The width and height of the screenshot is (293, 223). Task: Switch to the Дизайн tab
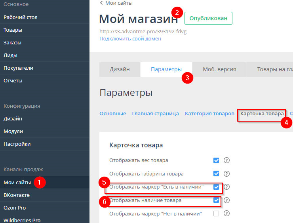[120, 69]
